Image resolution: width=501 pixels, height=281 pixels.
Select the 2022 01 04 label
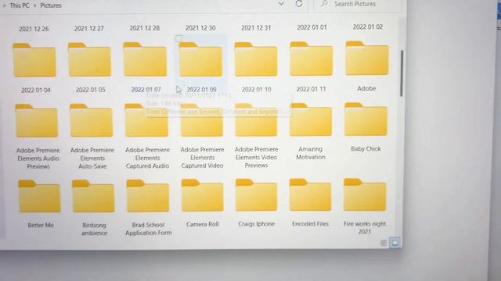coord(36,91)
